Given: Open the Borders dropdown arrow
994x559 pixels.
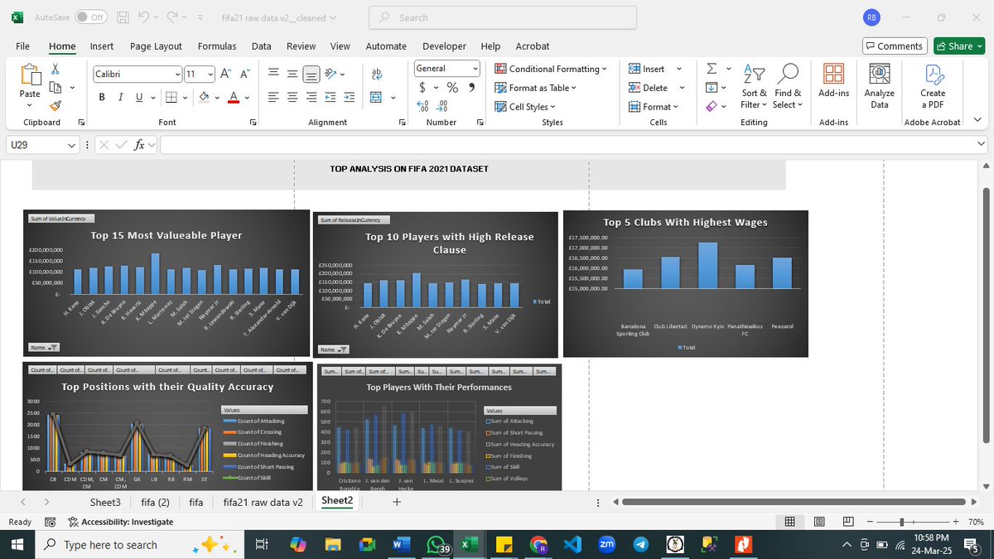Looking at the screenshot, I should click(x=185, y=98).
